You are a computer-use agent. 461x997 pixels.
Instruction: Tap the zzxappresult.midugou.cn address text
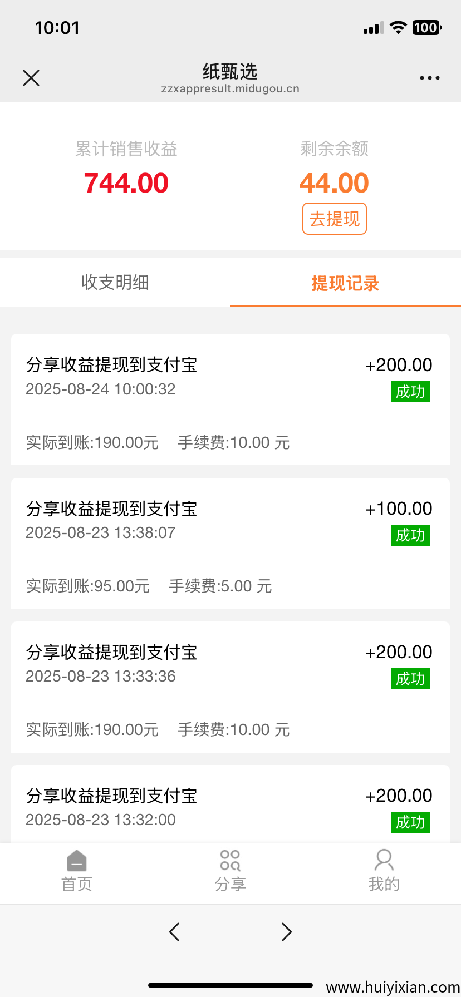click(x=230, y=89)
